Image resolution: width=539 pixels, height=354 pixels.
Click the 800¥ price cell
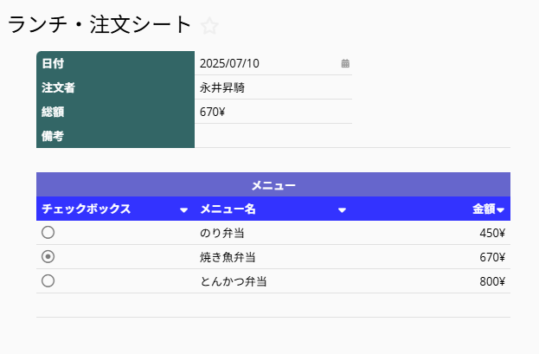click(431, 281)
